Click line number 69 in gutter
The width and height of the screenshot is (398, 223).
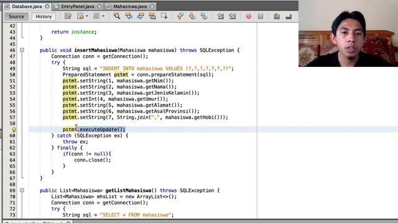click(12, 190)
